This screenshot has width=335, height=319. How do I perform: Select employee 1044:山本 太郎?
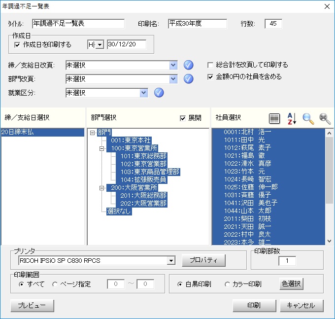click(268, 211)
